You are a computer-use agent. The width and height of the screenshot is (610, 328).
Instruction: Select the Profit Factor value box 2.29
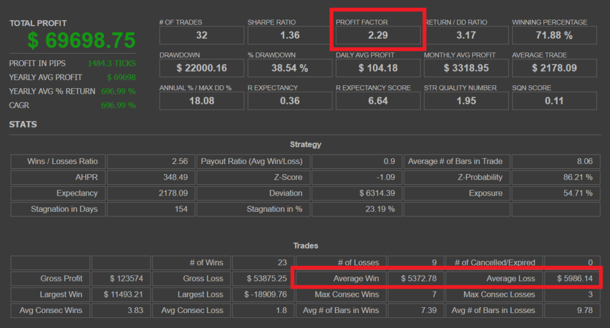tap(378, 35)
